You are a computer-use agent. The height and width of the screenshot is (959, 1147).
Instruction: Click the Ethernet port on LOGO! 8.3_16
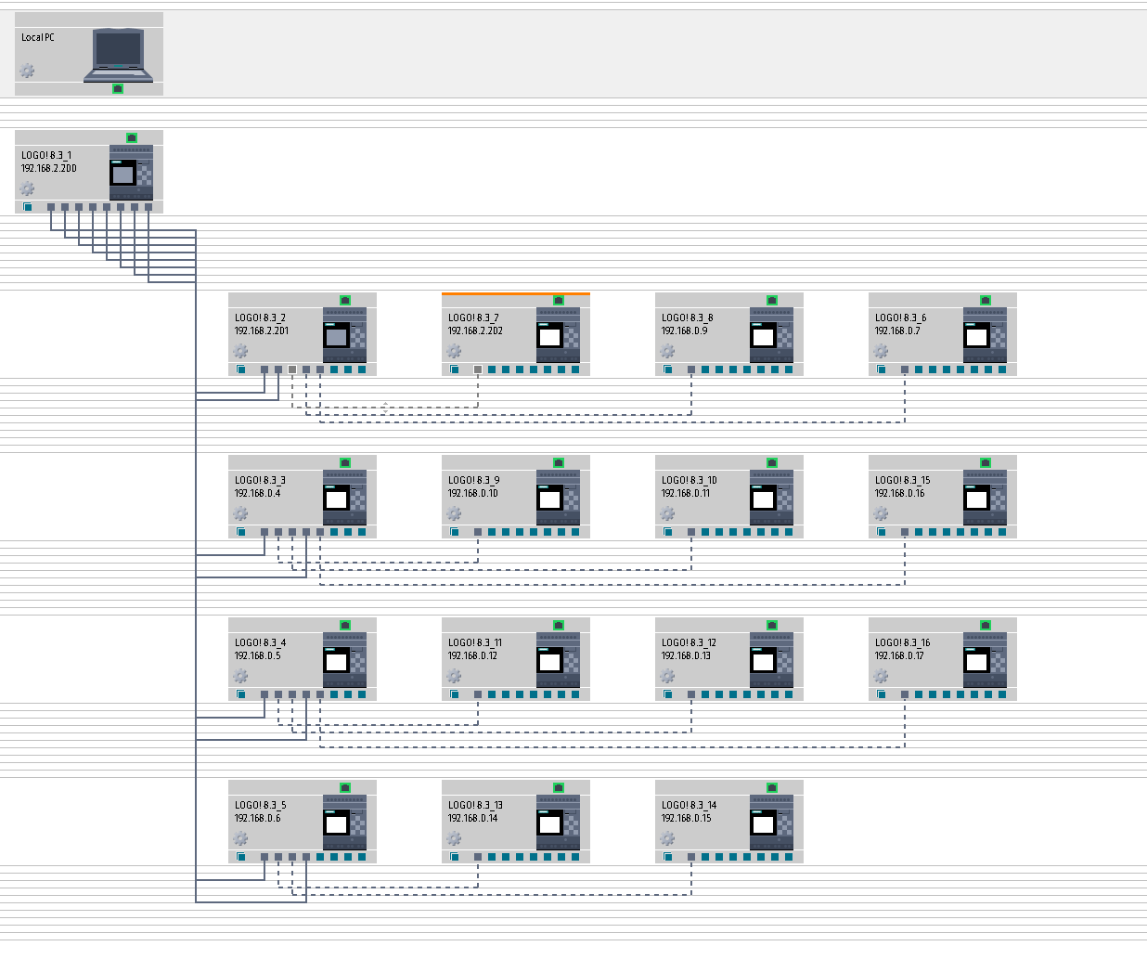point(986,625)
